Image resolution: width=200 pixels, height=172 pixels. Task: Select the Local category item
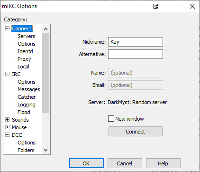[23, 67]
